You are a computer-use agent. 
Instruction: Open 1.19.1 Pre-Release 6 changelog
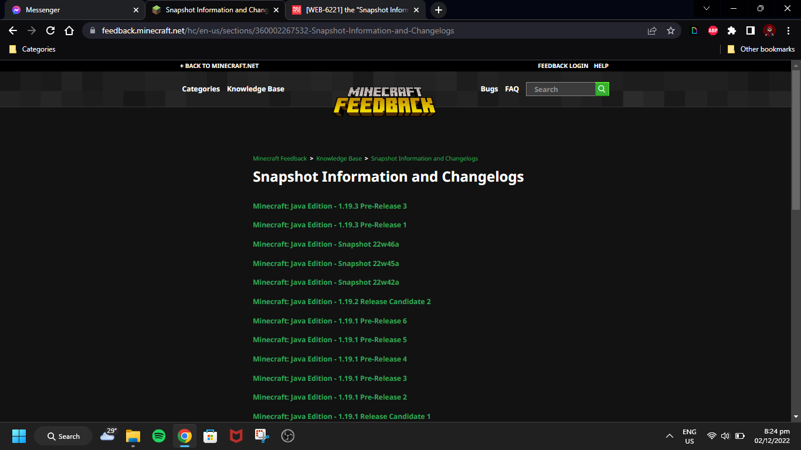(330, 321)
